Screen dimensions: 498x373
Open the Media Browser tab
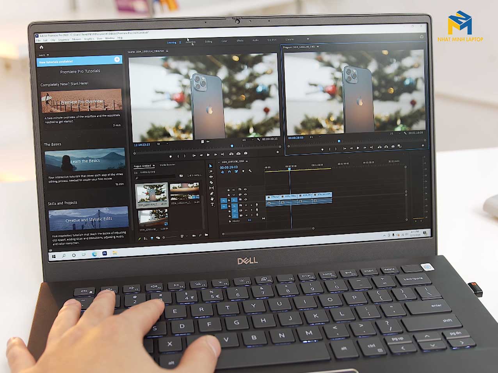pos(167,165)
